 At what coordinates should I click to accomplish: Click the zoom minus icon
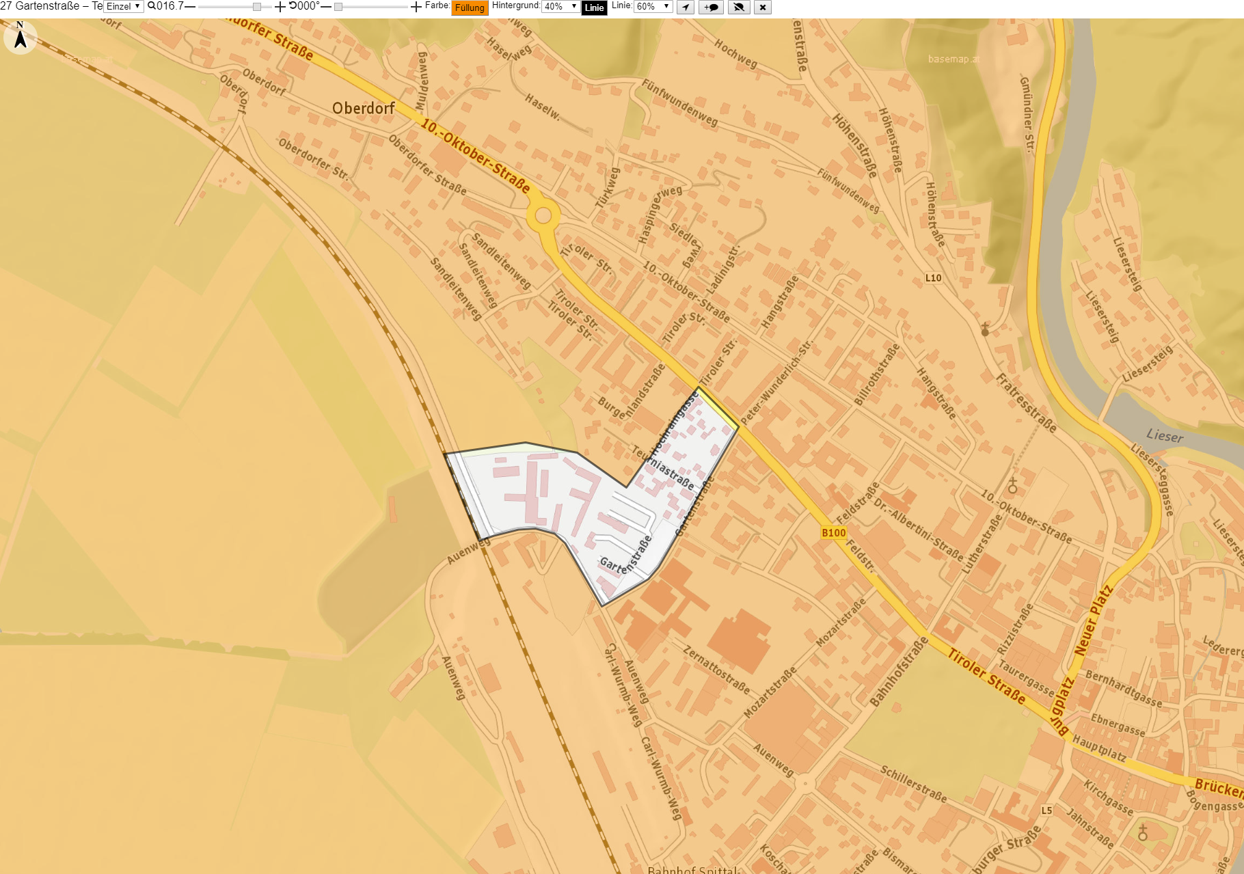tap(190, 7)
